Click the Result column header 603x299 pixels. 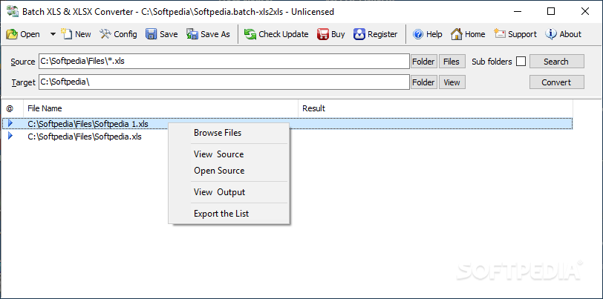[x=435, y=108]
